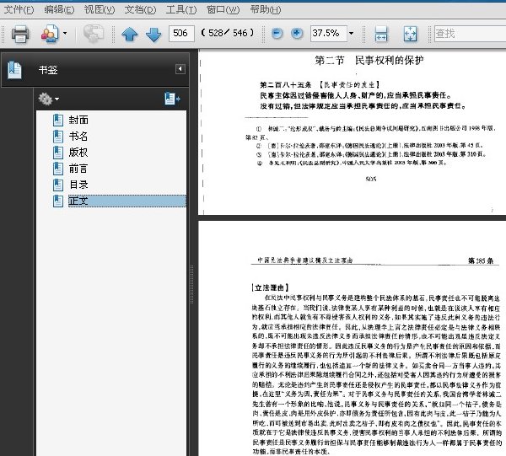Select the 书名 bookmark
506x456 pixels.
pos(78,136)
